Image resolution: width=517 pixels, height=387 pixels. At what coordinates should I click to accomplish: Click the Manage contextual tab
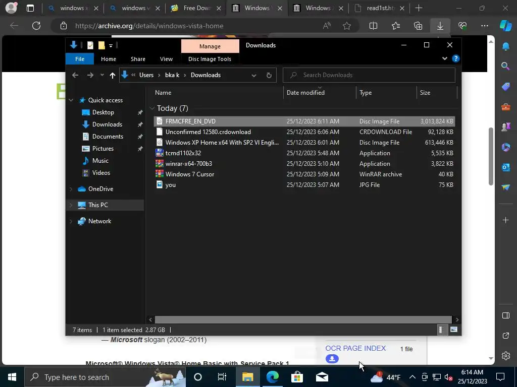(x=210, y=46)
